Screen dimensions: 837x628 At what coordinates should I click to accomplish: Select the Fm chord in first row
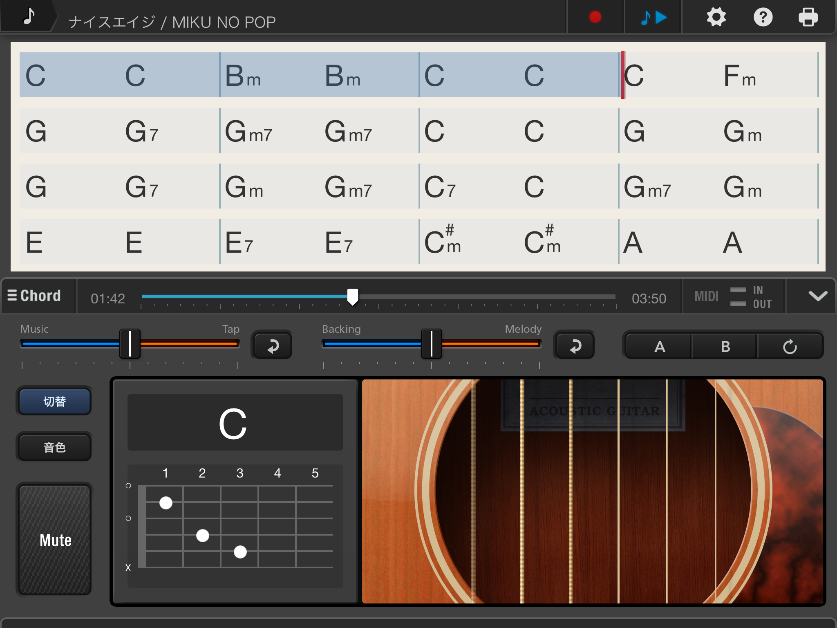tap(740, 76)
